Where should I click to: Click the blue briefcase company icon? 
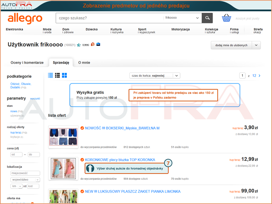click(98, 44)
